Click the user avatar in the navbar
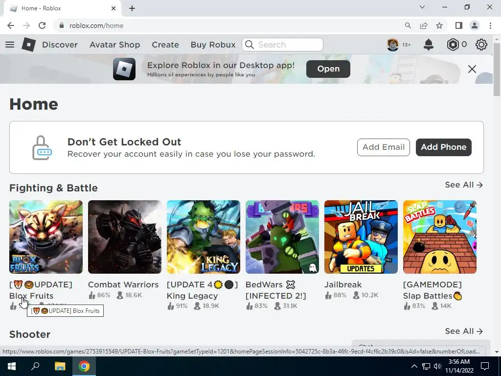Screen dimensions: 501x376 [x=393, y=45]
